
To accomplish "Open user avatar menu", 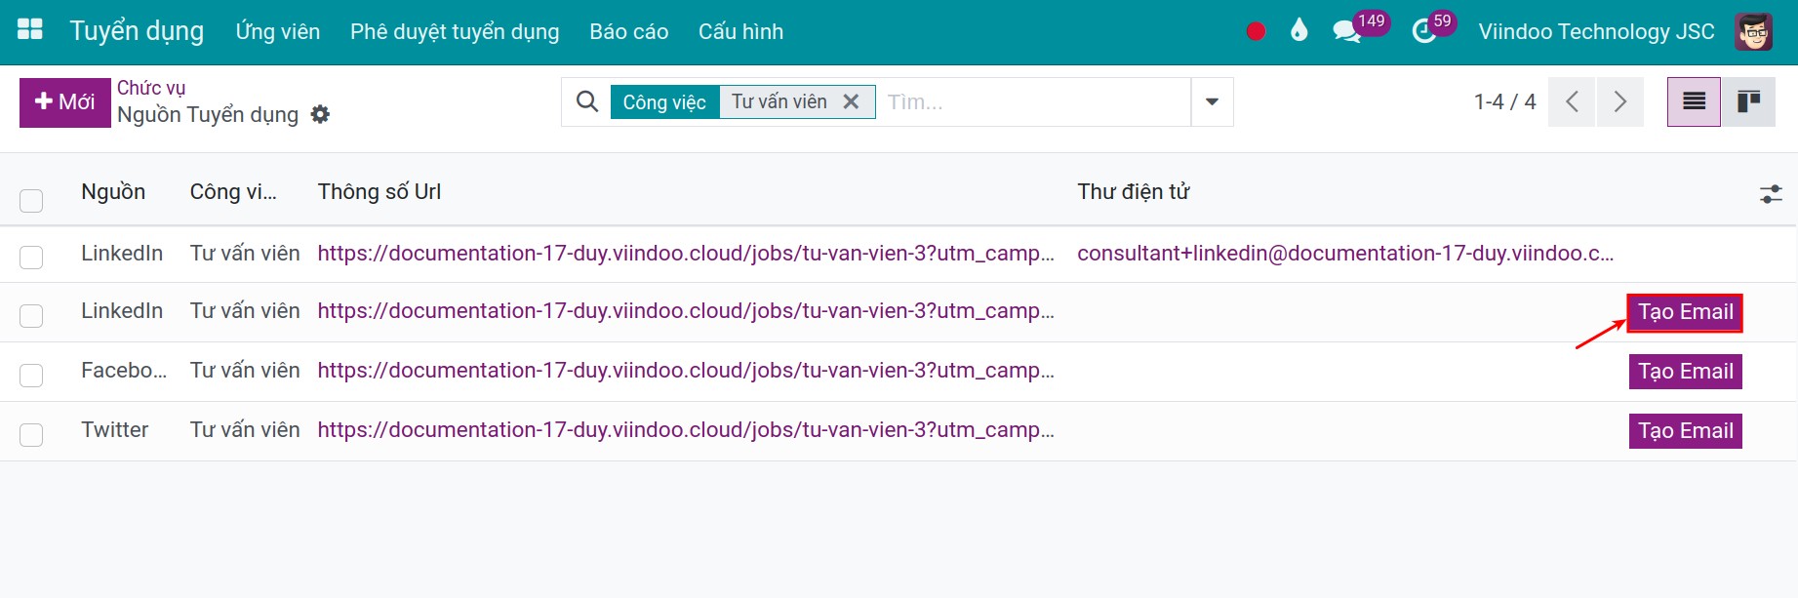I will pos(1753,31).
